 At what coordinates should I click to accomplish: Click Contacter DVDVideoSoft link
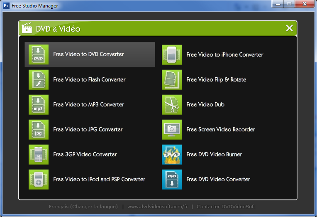pos(226,207)
